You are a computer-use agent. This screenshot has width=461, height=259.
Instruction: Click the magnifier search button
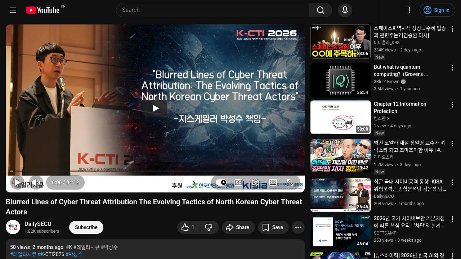point(321,10)
